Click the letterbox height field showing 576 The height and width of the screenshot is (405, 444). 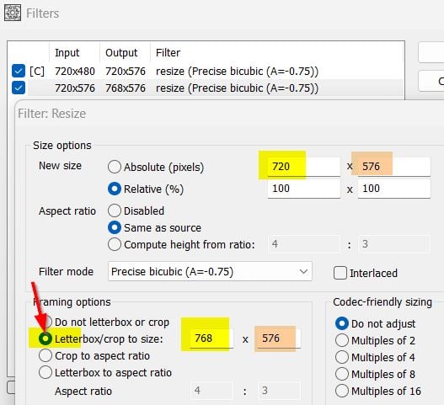point(279,338)
